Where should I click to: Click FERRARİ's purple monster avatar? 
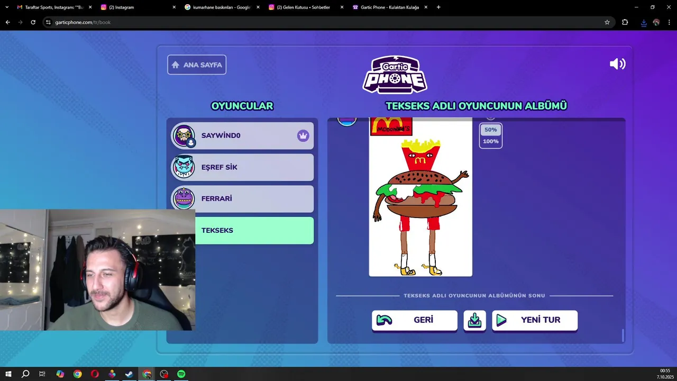click(x=184, y=199)
